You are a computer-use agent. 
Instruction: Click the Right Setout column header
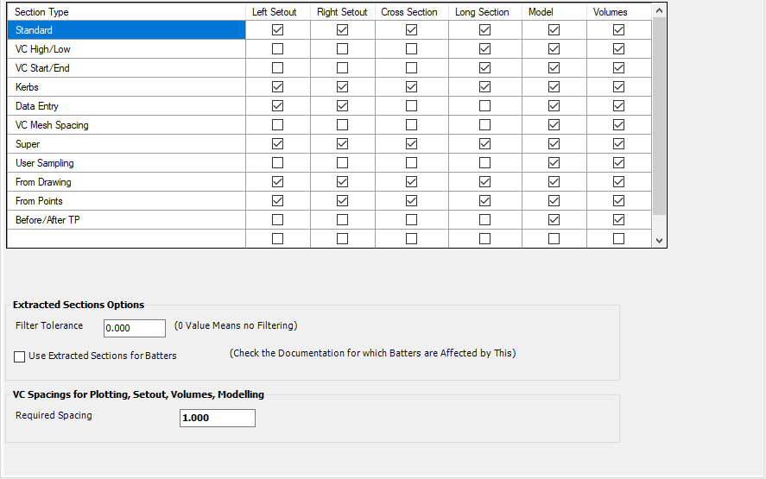tap(343, 12)
